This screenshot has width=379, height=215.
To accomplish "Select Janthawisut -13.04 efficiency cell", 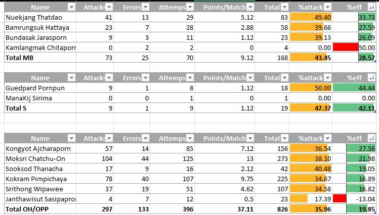I will pos(354,199).
